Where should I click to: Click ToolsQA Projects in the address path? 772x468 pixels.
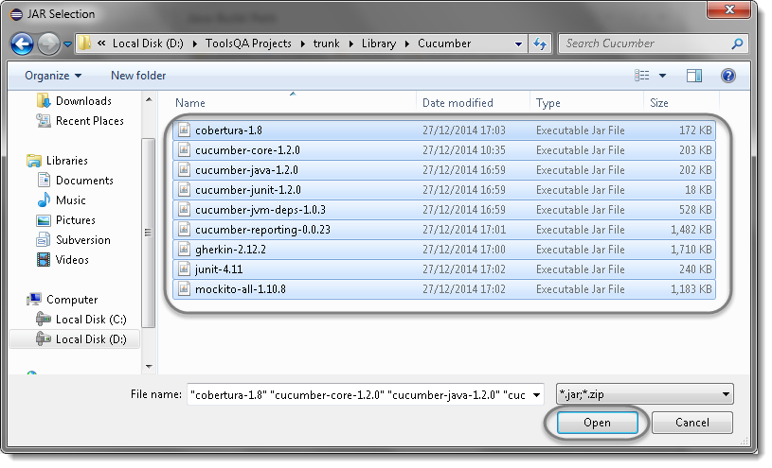pyautogui.click(x=248, y=43)
